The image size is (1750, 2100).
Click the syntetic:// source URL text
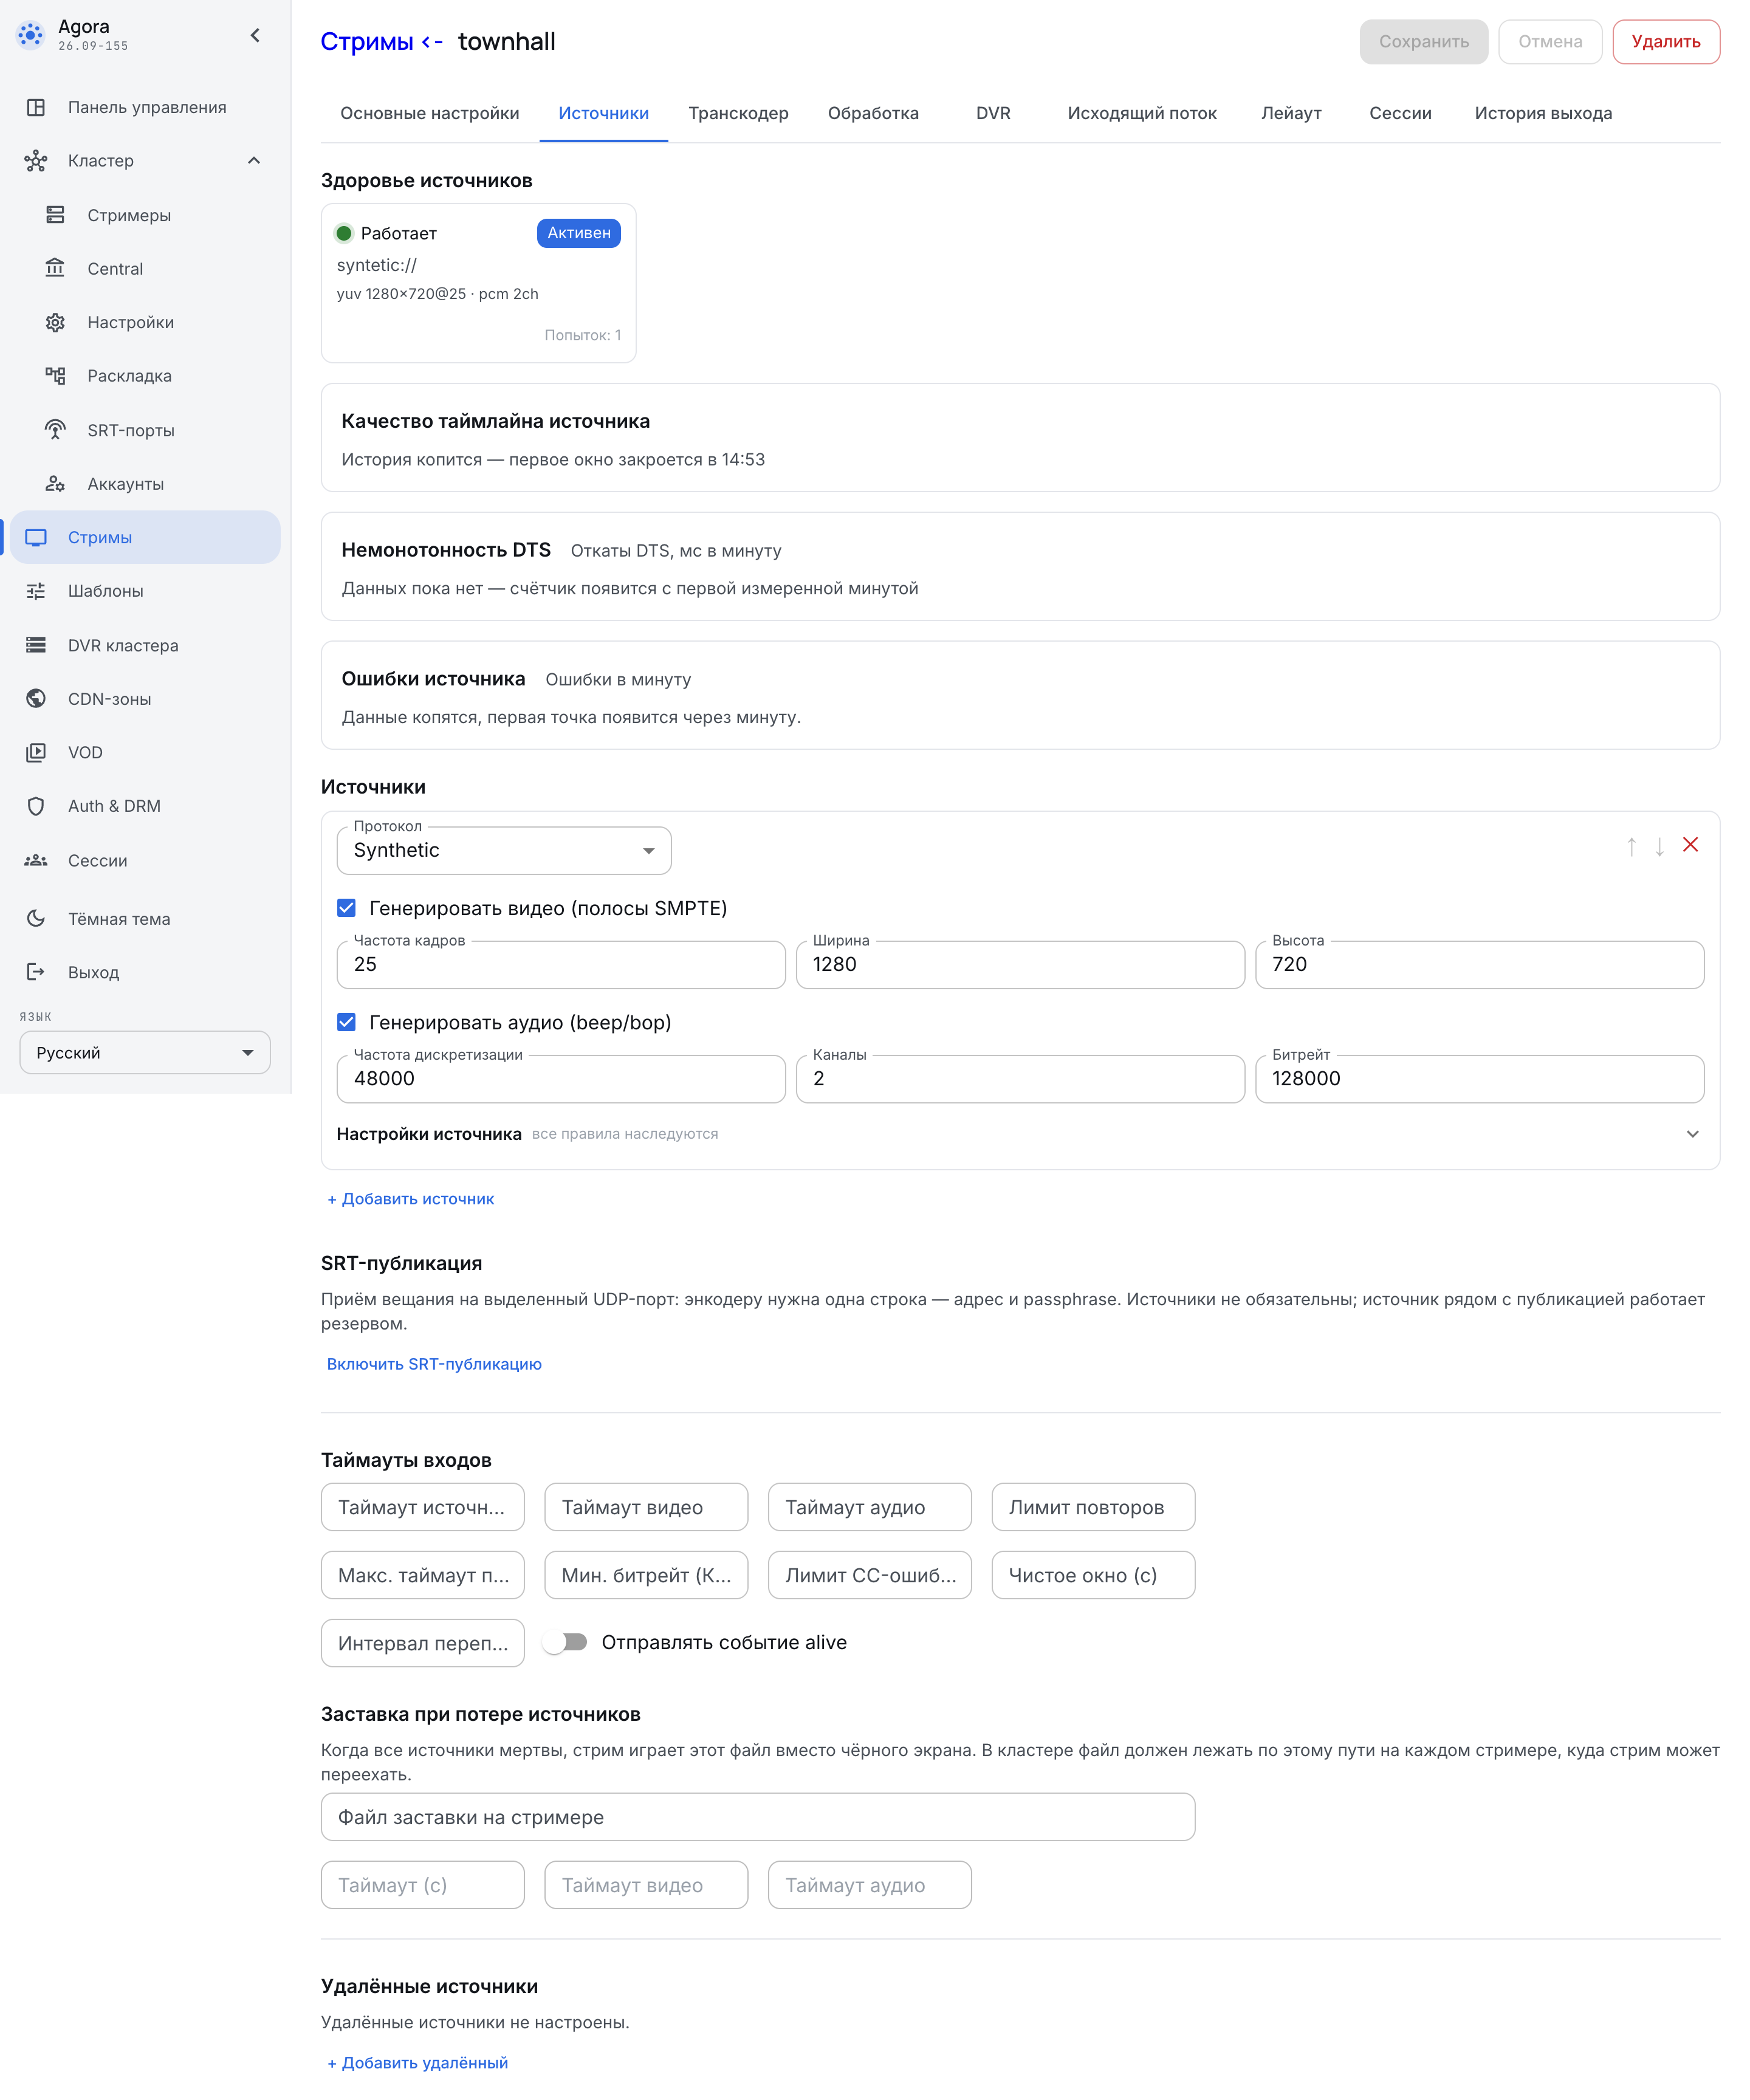377,265
